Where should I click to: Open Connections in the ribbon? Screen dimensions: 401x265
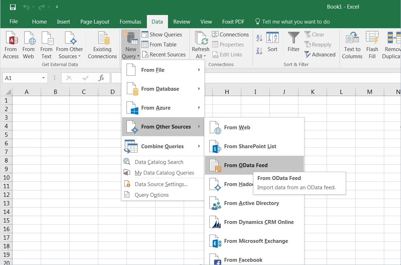pos(231,35)
